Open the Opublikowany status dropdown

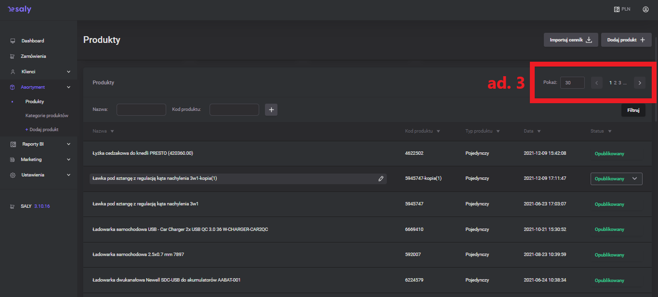pyautogui.click(x=616, y=178)
